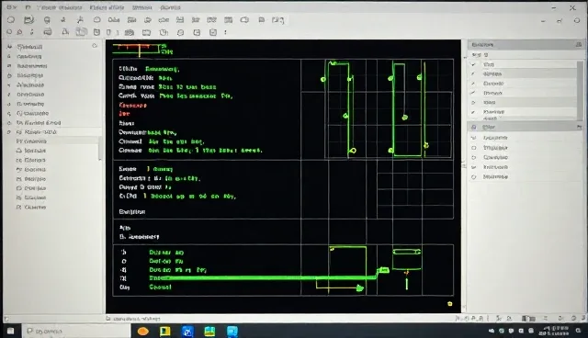Click the circle icon starting the first toolbar row
Image resolution: width=588 pixels, height=338 pixels.
coord(11,19)
